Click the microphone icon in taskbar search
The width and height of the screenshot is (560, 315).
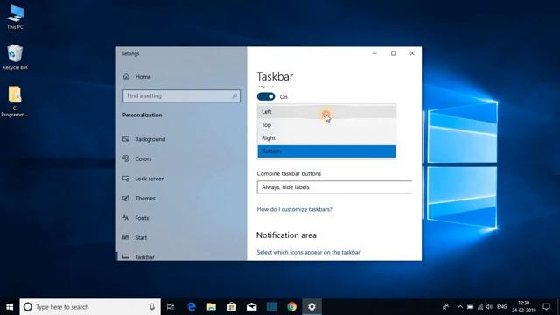pyautogui.click(x=152, y=307)
